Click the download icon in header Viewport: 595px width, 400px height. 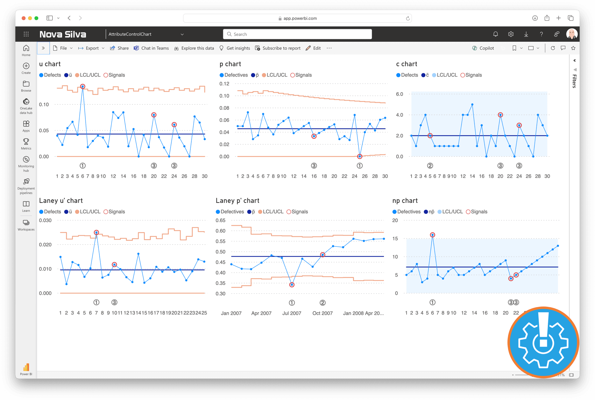point(526,34)
